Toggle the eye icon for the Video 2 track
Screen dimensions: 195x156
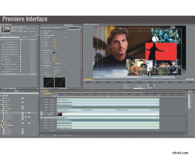click(45, 110)
